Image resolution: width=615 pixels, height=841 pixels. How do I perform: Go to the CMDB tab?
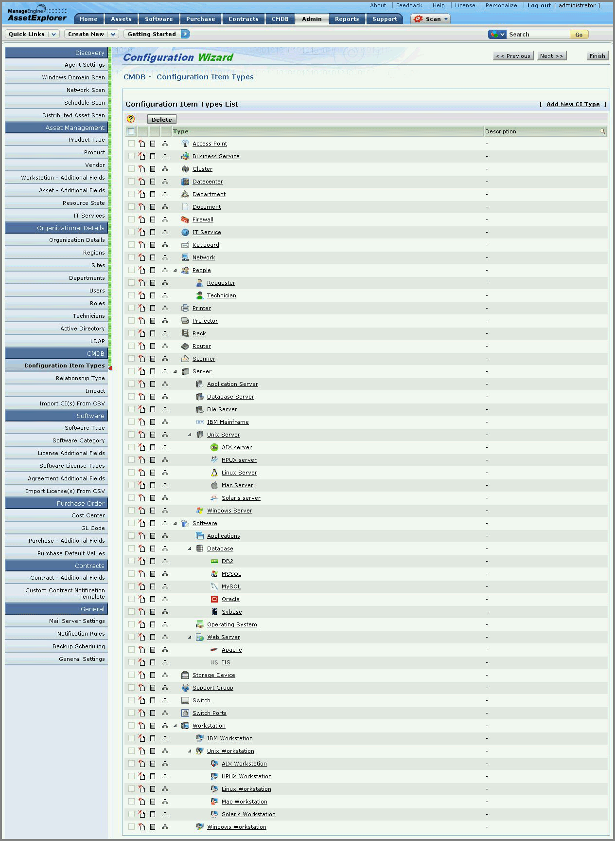click(280, 19)
